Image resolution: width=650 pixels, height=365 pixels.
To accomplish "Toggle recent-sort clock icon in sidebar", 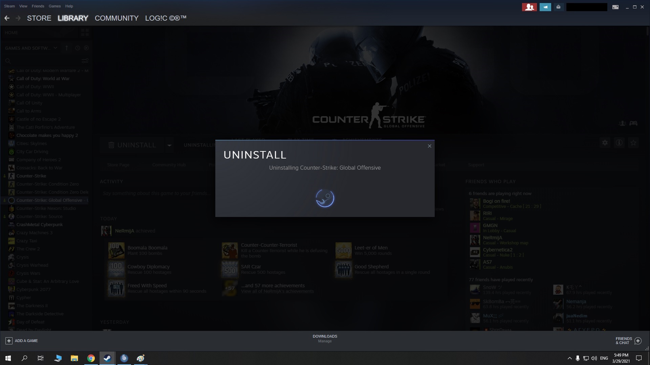I will 77,48.
